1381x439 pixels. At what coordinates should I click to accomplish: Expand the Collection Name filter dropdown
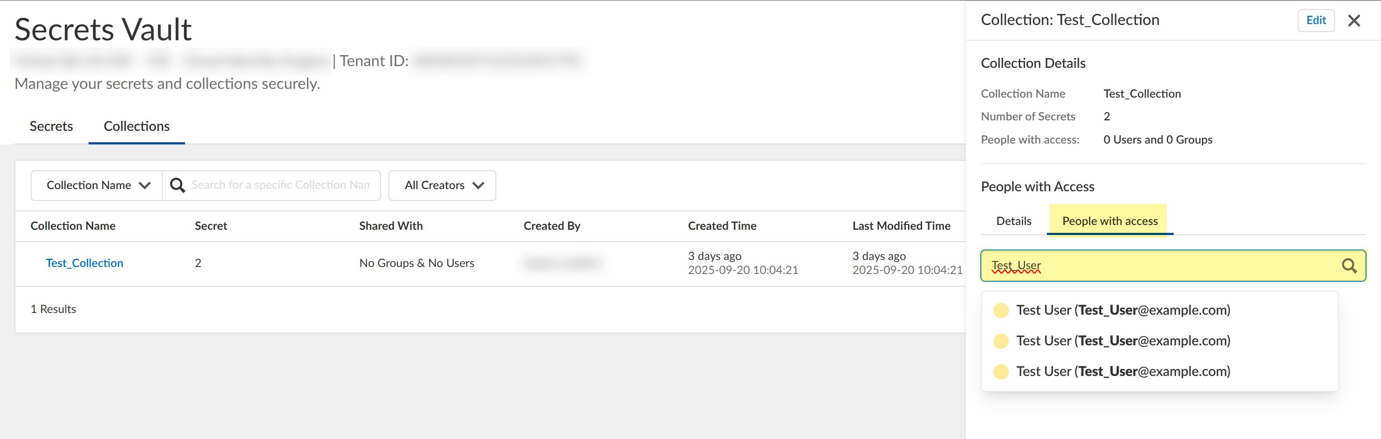[97, 185]
